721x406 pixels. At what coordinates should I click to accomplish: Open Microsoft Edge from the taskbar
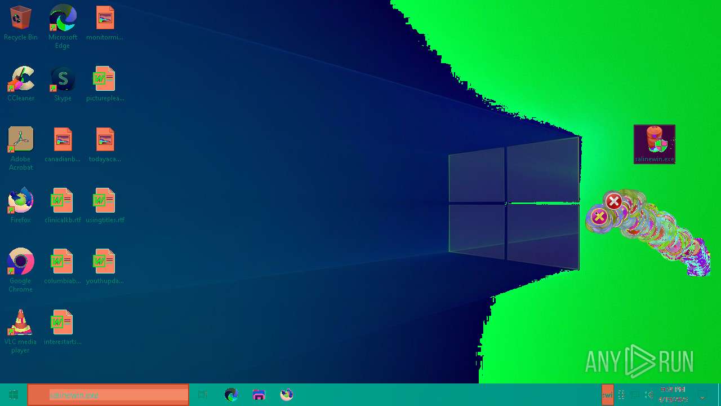[231, 395]
